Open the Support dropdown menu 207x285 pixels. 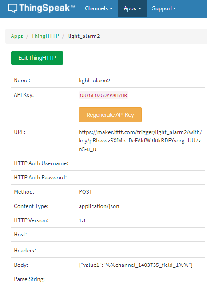click(164, 8)
